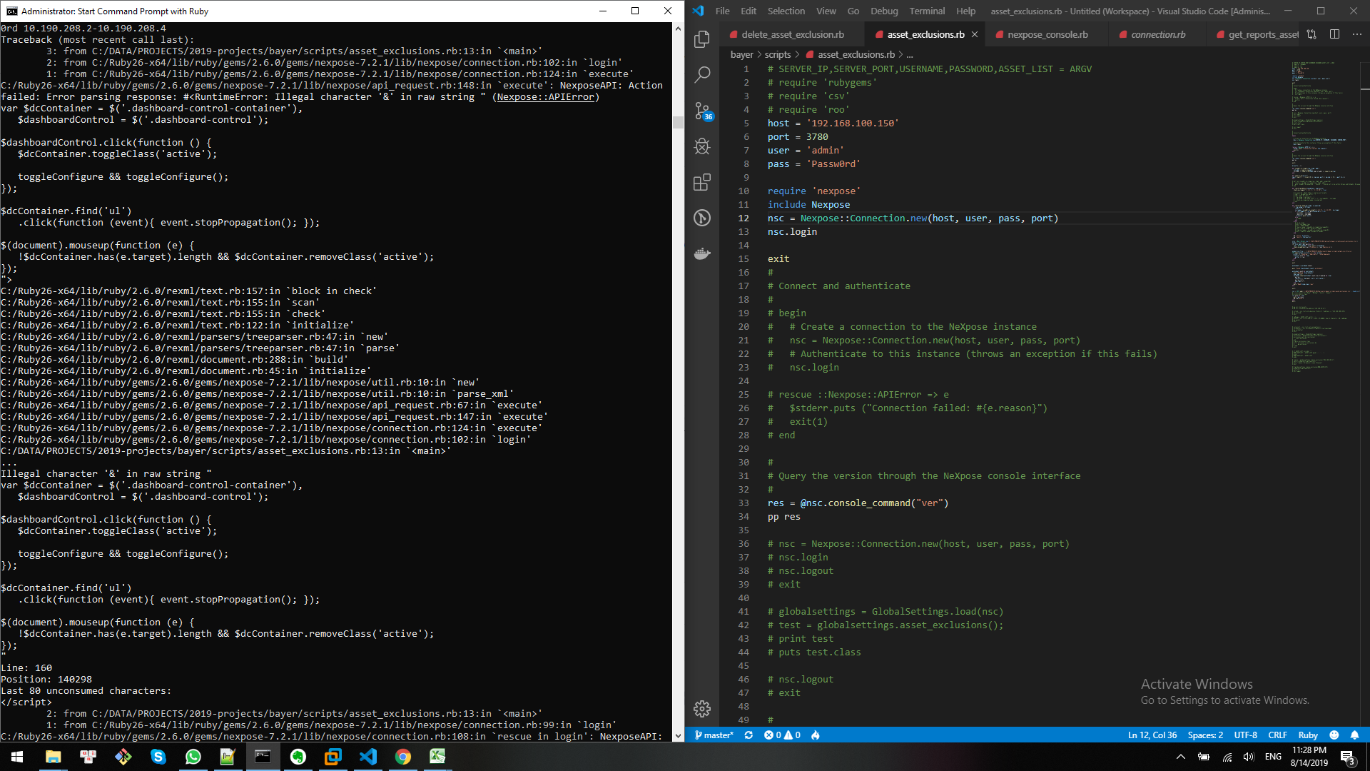Expand the scripts breadcrumb dropdown
This screenshot has height=771, width=1370.
[x=777, y=54]
